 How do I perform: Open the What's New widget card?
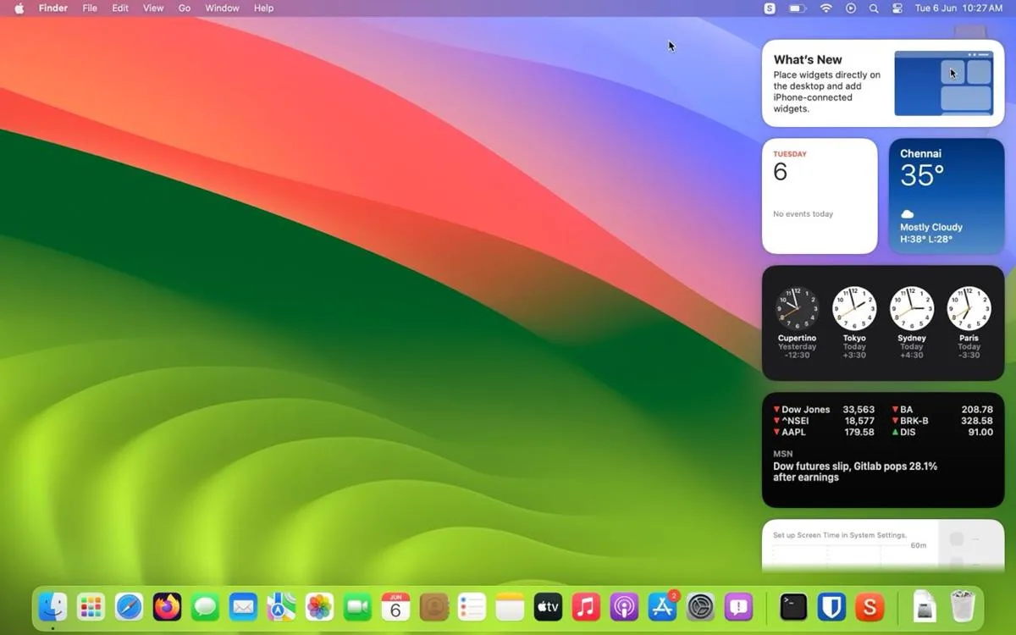[883, 83]
